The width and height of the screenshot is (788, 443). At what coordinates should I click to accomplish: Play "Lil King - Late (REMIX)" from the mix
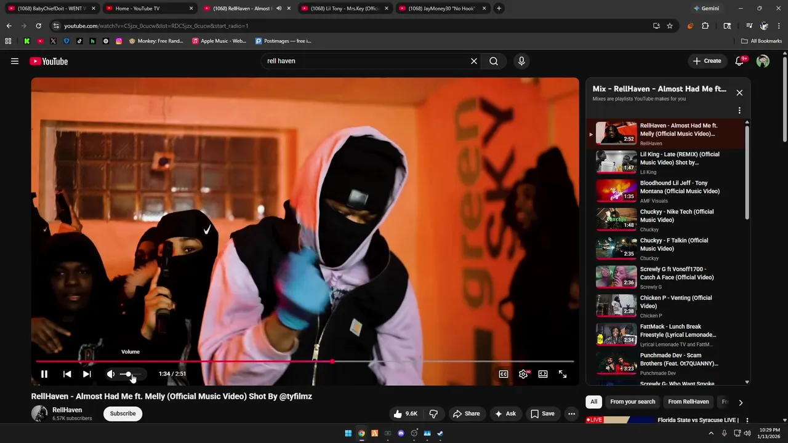click(x=665, y=162)
